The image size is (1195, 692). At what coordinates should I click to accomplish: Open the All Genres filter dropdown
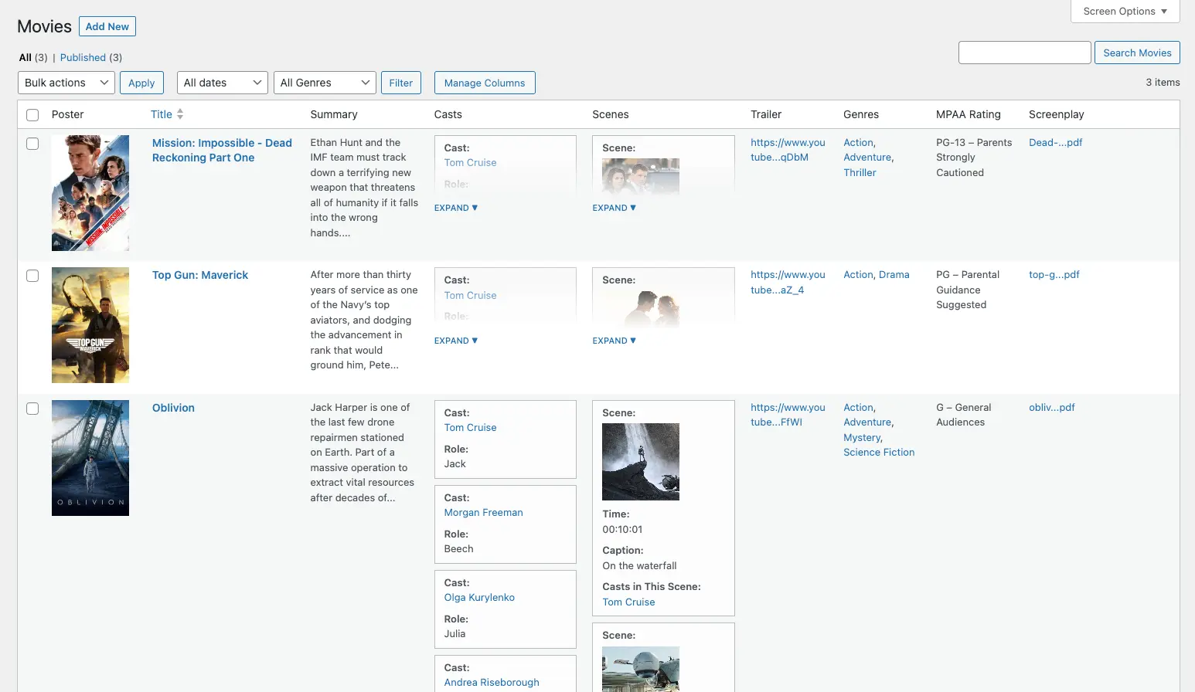pos(325,83)
